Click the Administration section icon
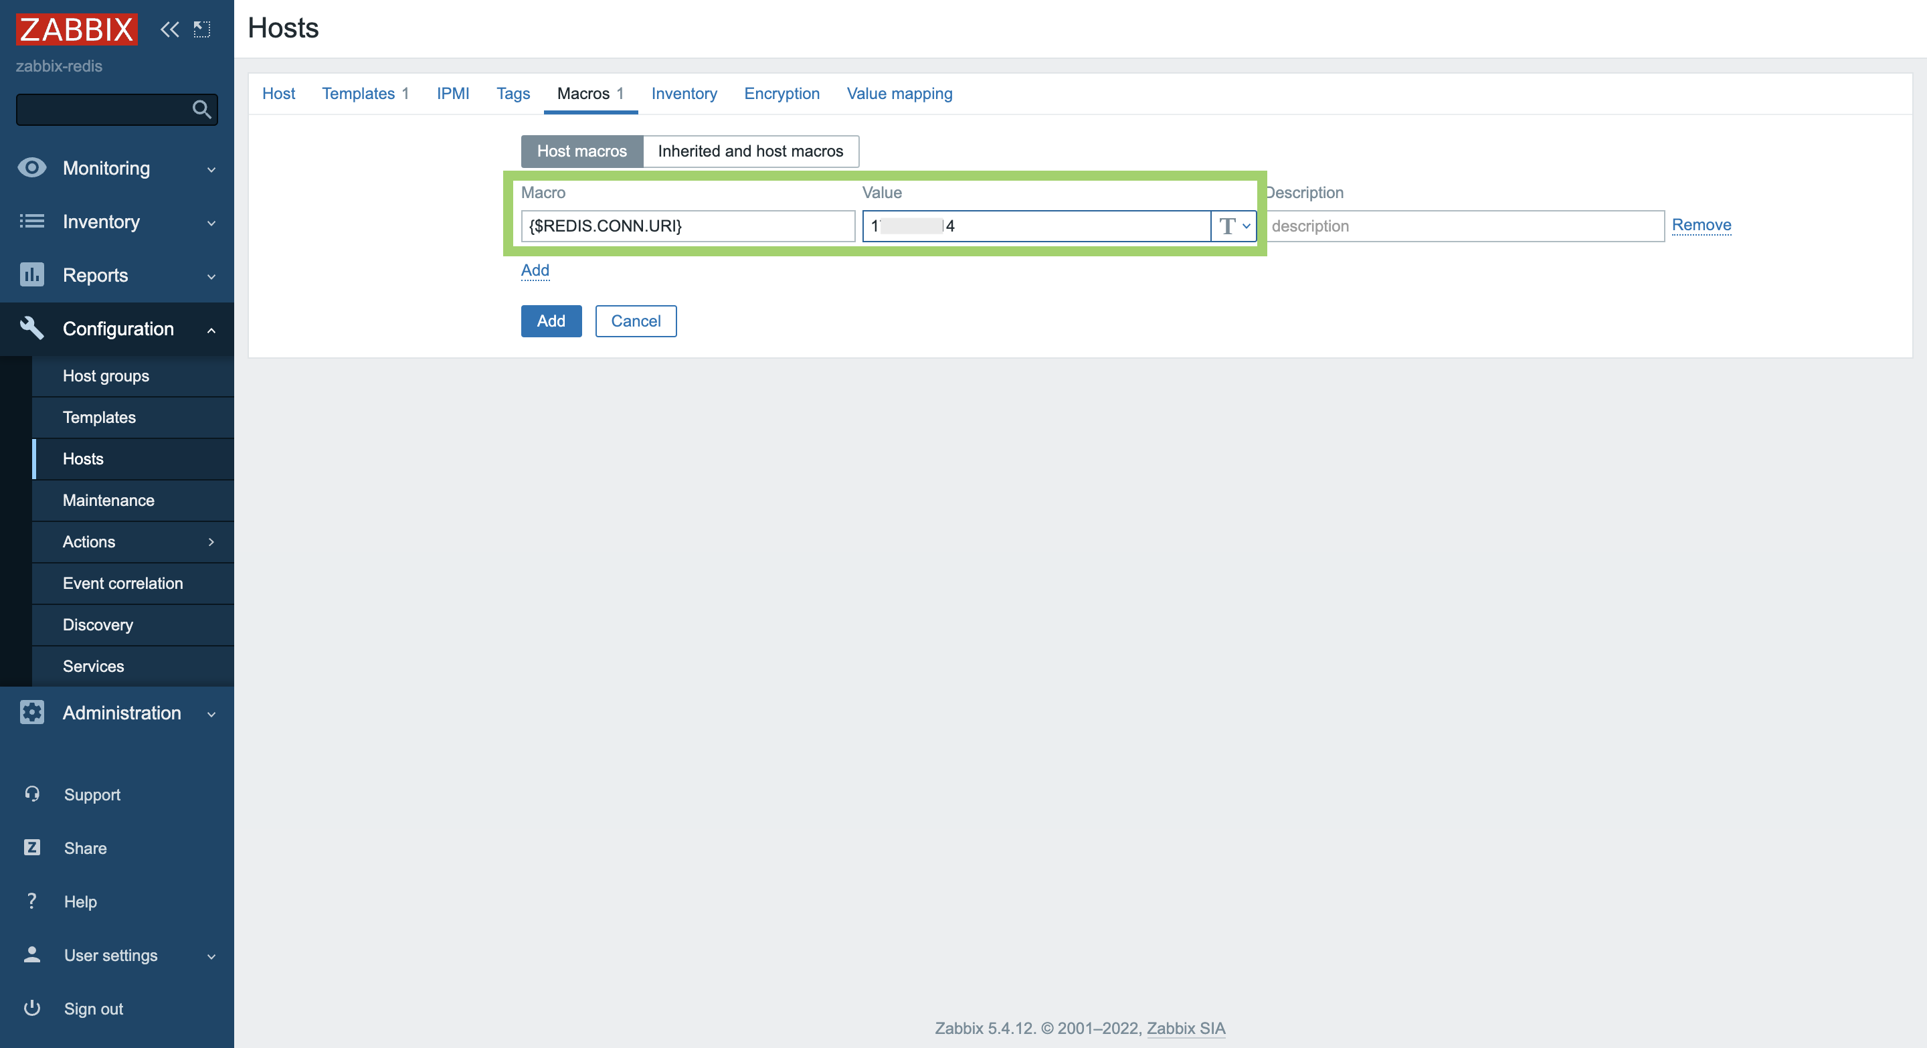 [x=32, y=713]
